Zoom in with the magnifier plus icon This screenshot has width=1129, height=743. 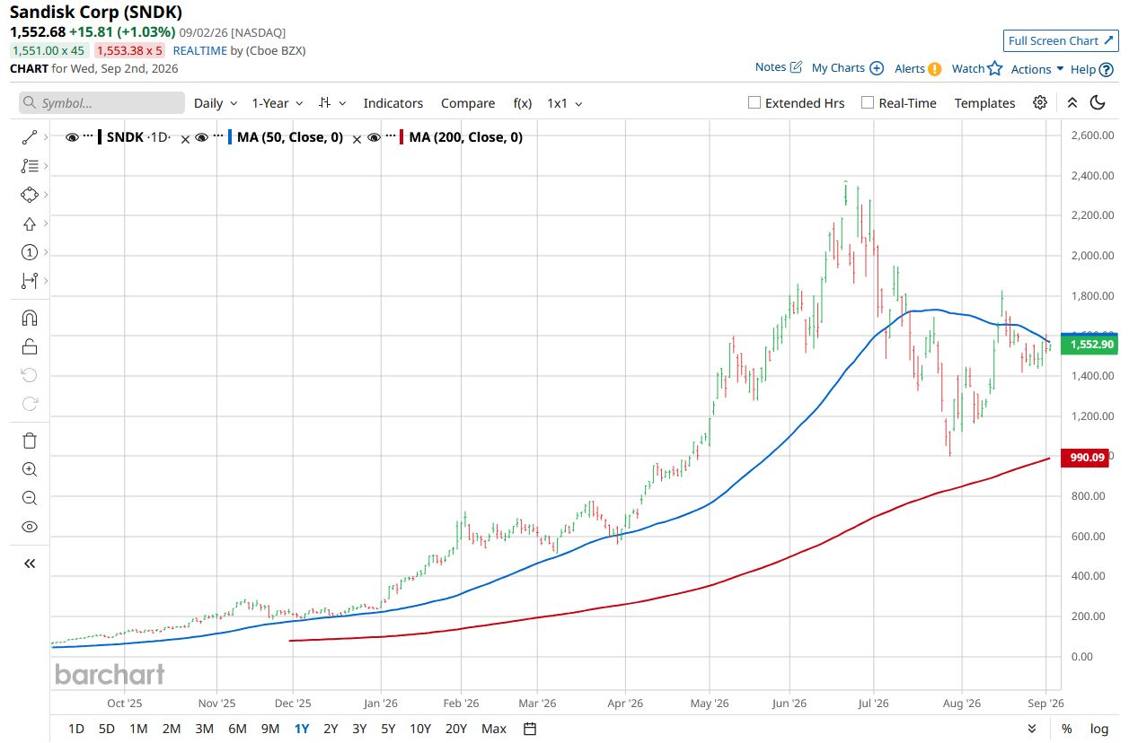click(x=30, y=469)
